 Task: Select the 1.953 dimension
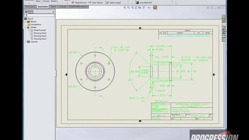click(161, 96)
